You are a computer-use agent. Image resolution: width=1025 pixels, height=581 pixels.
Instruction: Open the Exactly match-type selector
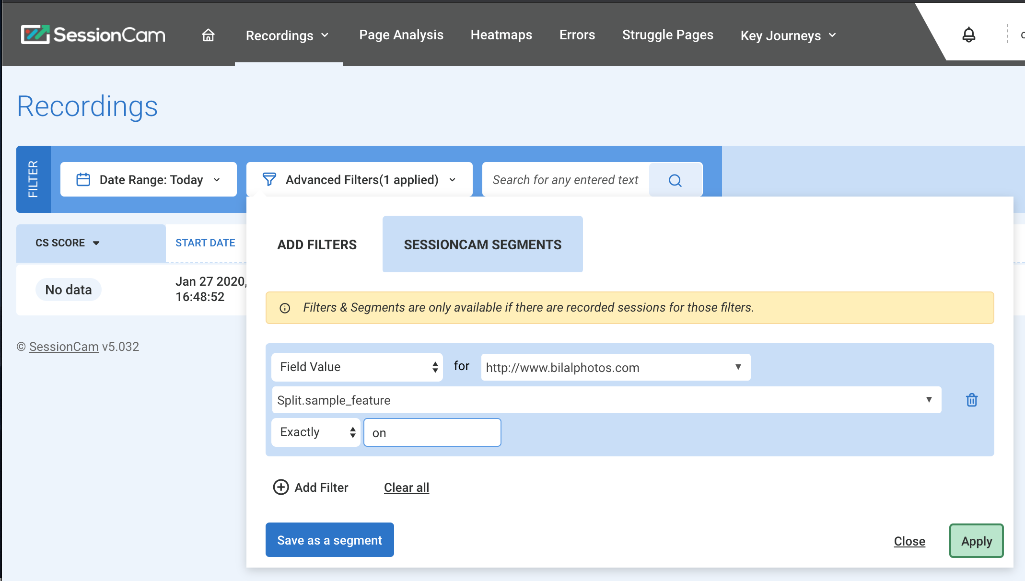[x=315, y=432]
